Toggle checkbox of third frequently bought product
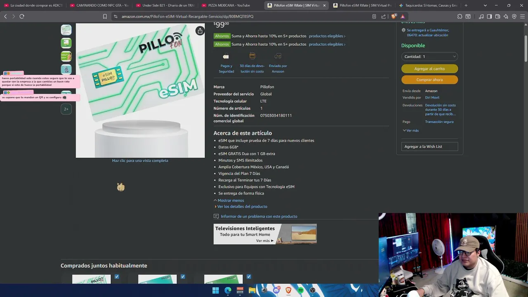This screenshot has width=528, height=297. (x=249, y=277)
